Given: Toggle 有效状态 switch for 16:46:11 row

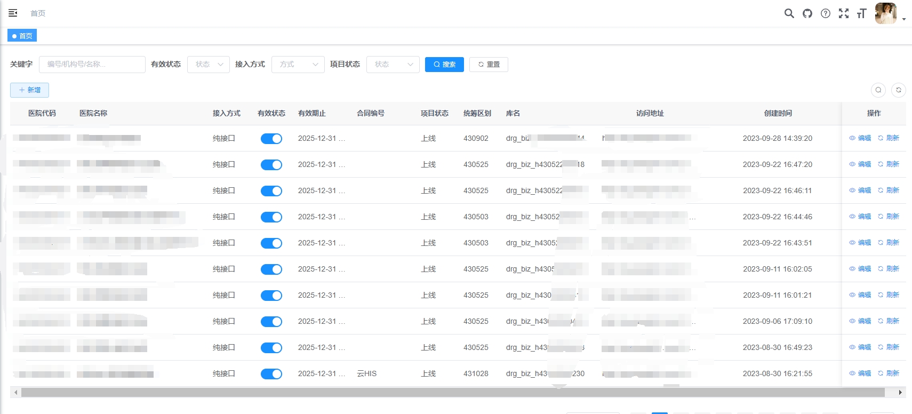Looking at the screenshot, I should coord(271,191).
